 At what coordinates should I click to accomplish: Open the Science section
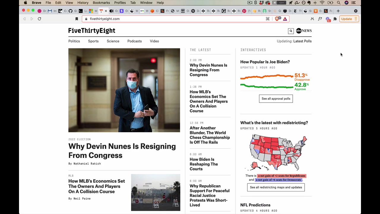click(x=113, y=41)
